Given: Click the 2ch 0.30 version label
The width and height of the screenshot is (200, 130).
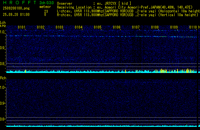Looking at the screenshot, I should click(x=46, y=3).
